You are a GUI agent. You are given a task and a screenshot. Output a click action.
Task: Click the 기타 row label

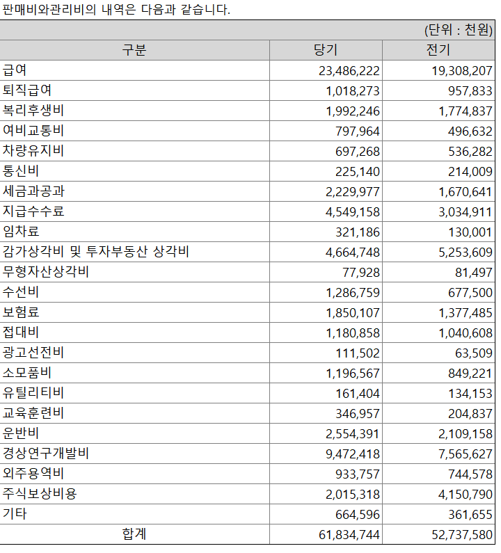tap(15, 513)
